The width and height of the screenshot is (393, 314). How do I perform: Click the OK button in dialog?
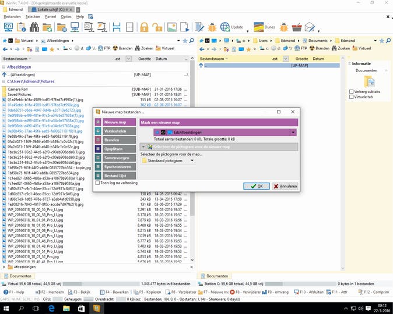[257, 186]
